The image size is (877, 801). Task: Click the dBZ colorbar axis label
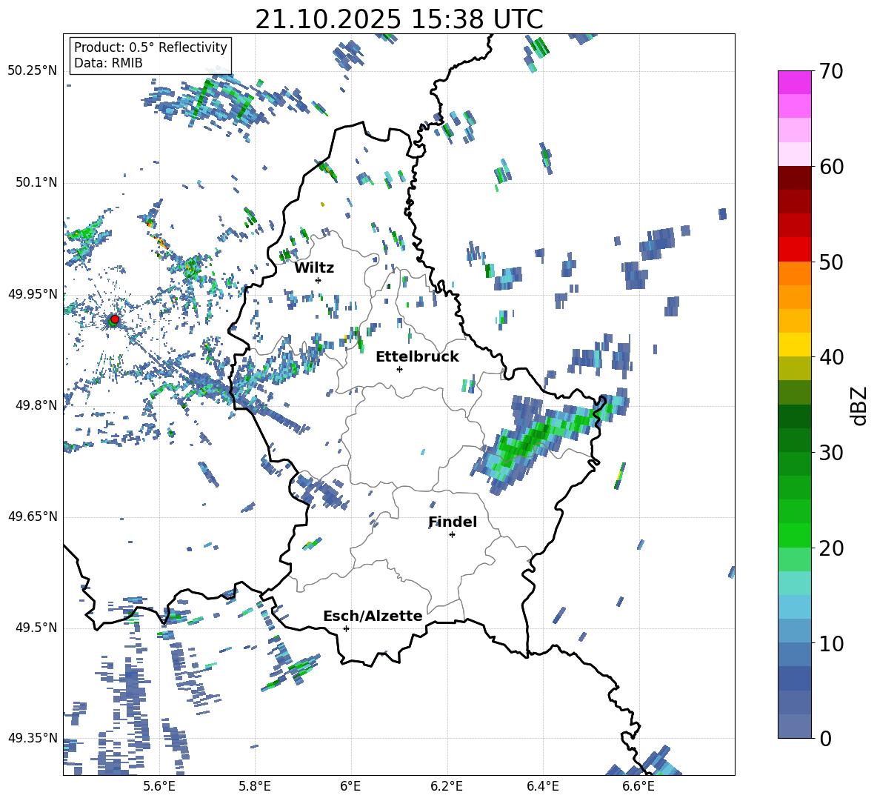[860, 405]
